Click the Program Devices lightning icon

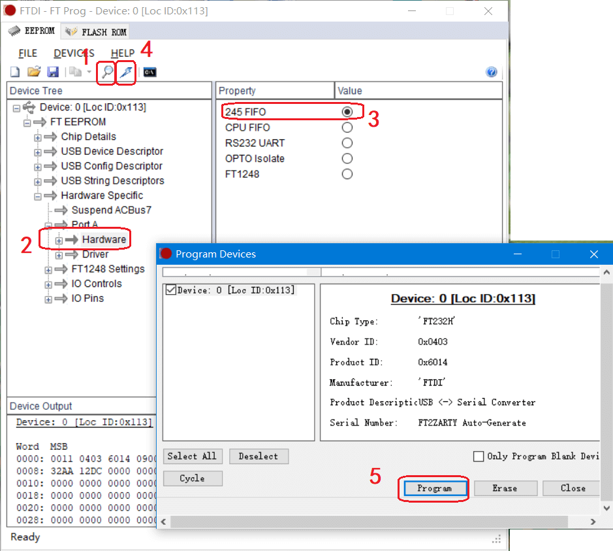(126, 72)
